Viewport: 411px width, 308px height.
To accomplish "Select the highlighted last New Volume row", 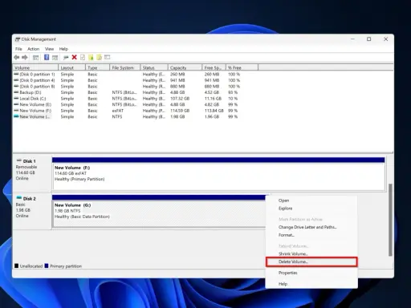I will coord(127,116).
